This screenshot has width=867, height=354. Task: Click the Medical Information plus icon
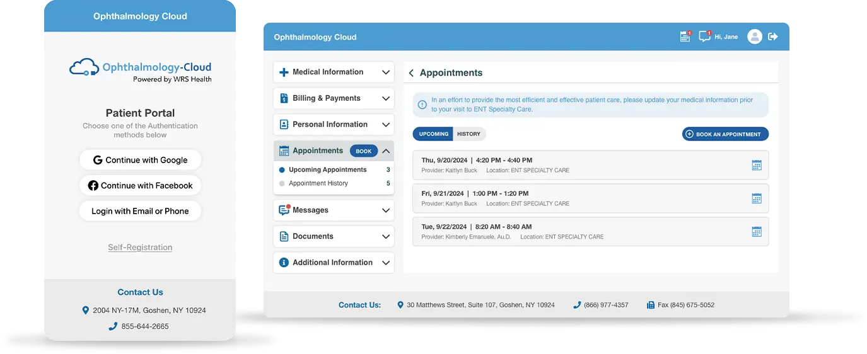[x=284, y=72]
